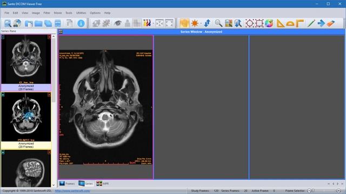This screenshot has width=346, height=194.
Task: Select the blue up-down arrows scroll tool
Action: [207, 23]
